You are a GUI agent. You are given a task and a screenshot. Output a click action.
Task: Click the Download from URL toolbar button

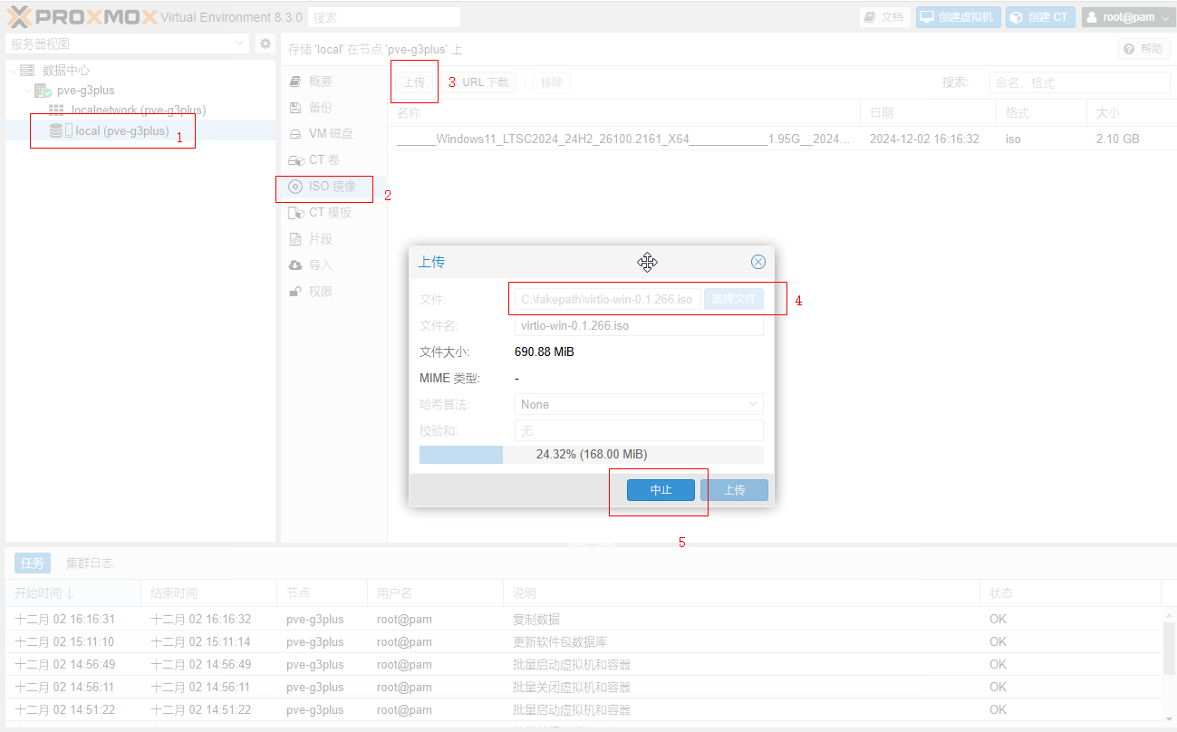point(479,82)
